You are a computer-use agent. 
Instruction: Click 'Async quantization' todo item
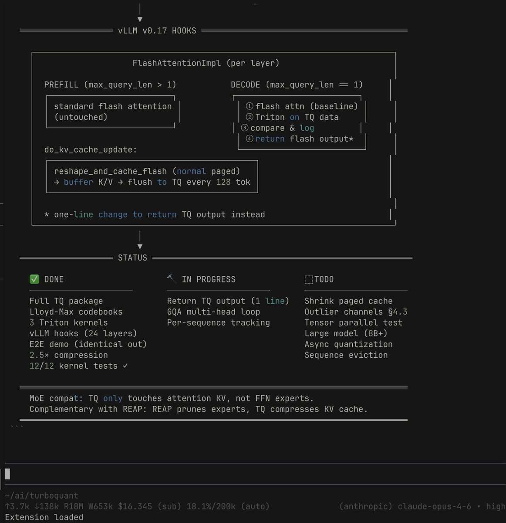[348, 344]
